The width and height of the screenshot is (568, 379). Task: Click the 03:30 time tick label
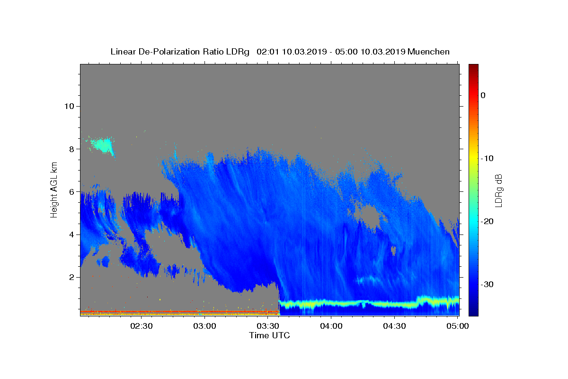click(x=268, y=326)
